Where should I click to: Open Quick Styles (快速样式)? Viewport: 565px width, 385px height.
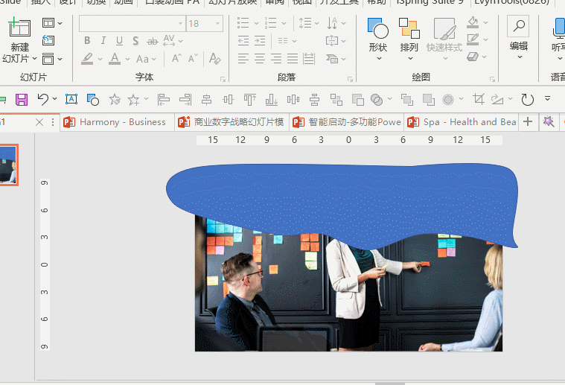[x=444, y=39]
